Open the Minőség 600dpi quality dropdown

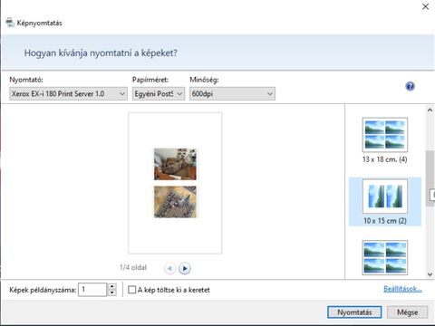[232, 94]
